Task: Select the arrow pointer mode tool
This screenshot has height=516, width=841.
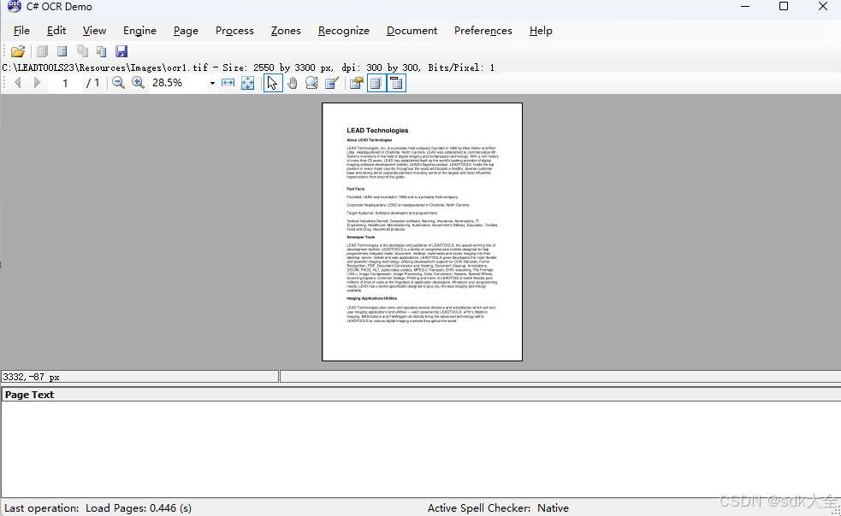Action: (x=272, y=83)
